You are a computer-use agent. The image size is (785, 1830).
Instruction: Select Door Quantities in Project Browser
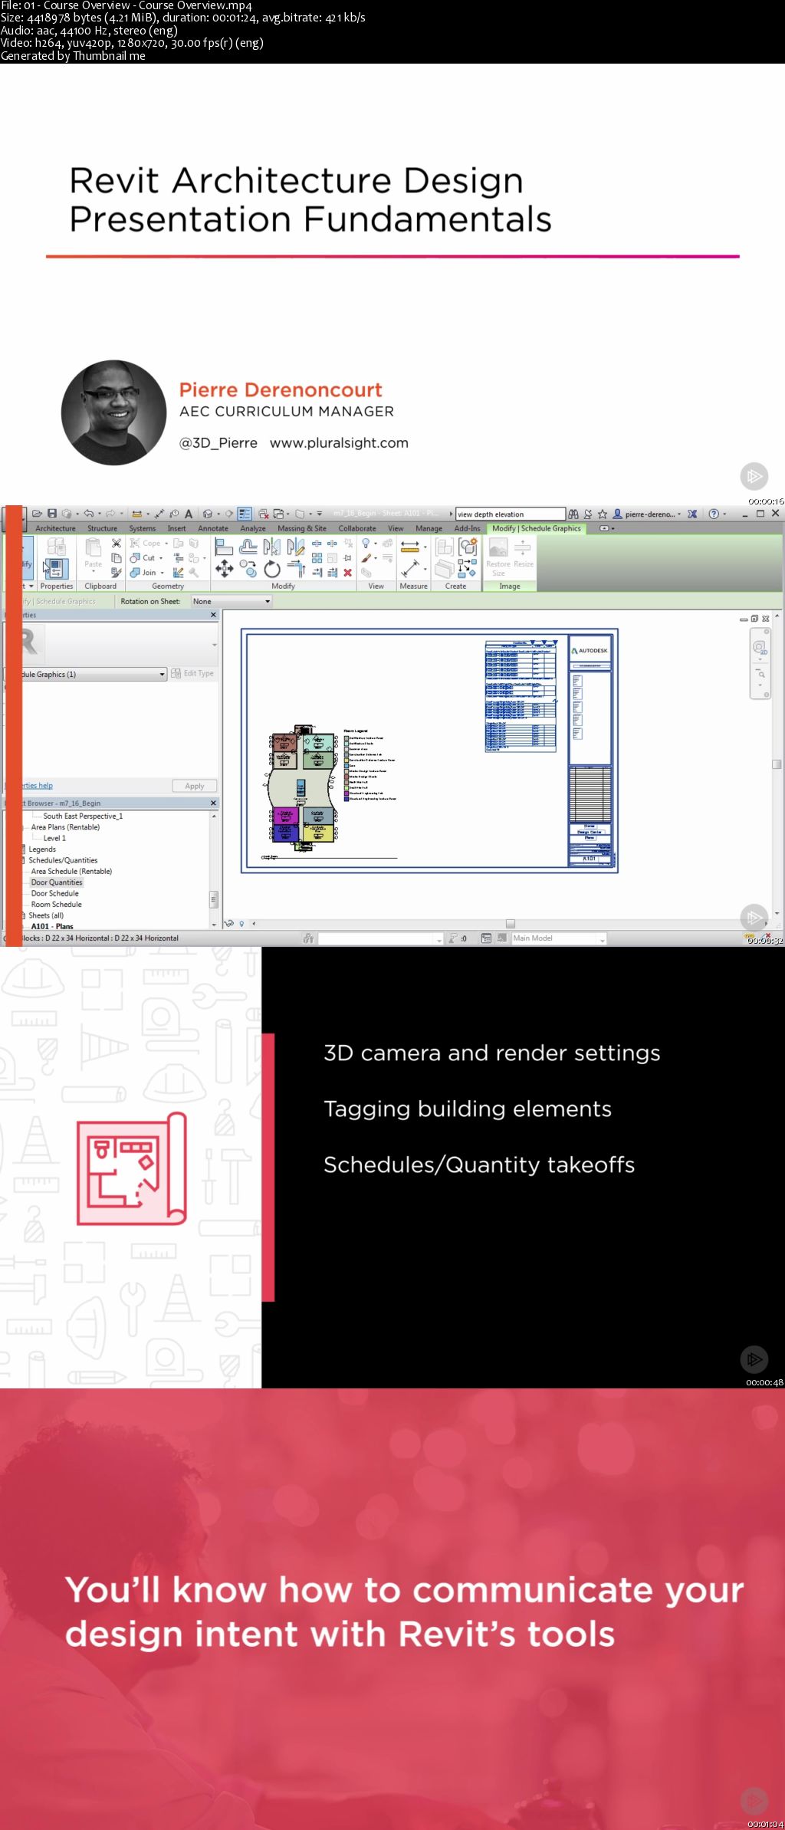pos(57,883)
